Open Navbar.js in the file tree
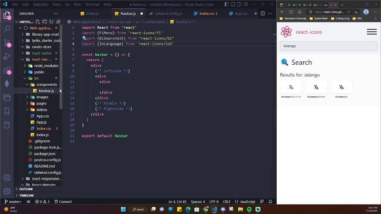381x214 pixels. click(x=46, y=91)
